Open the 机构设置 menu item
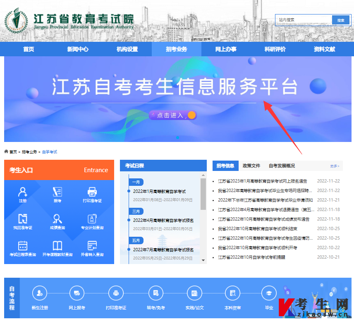This screenshot has width=354, height=322. [x=127, y=49]
